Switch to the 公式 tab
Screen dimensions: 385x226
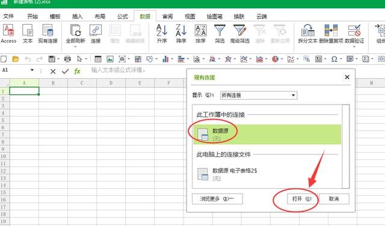pyautogui.click(x=122, y=16)
